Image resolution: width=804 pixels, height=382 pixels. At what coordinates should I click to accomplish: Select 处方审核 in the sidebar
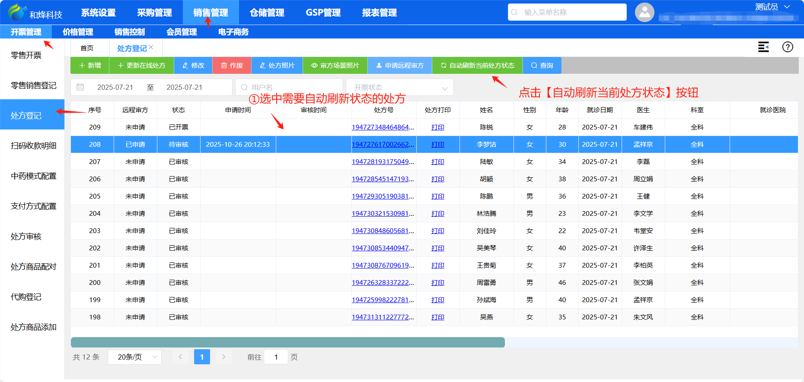click(x=26, y=237)
